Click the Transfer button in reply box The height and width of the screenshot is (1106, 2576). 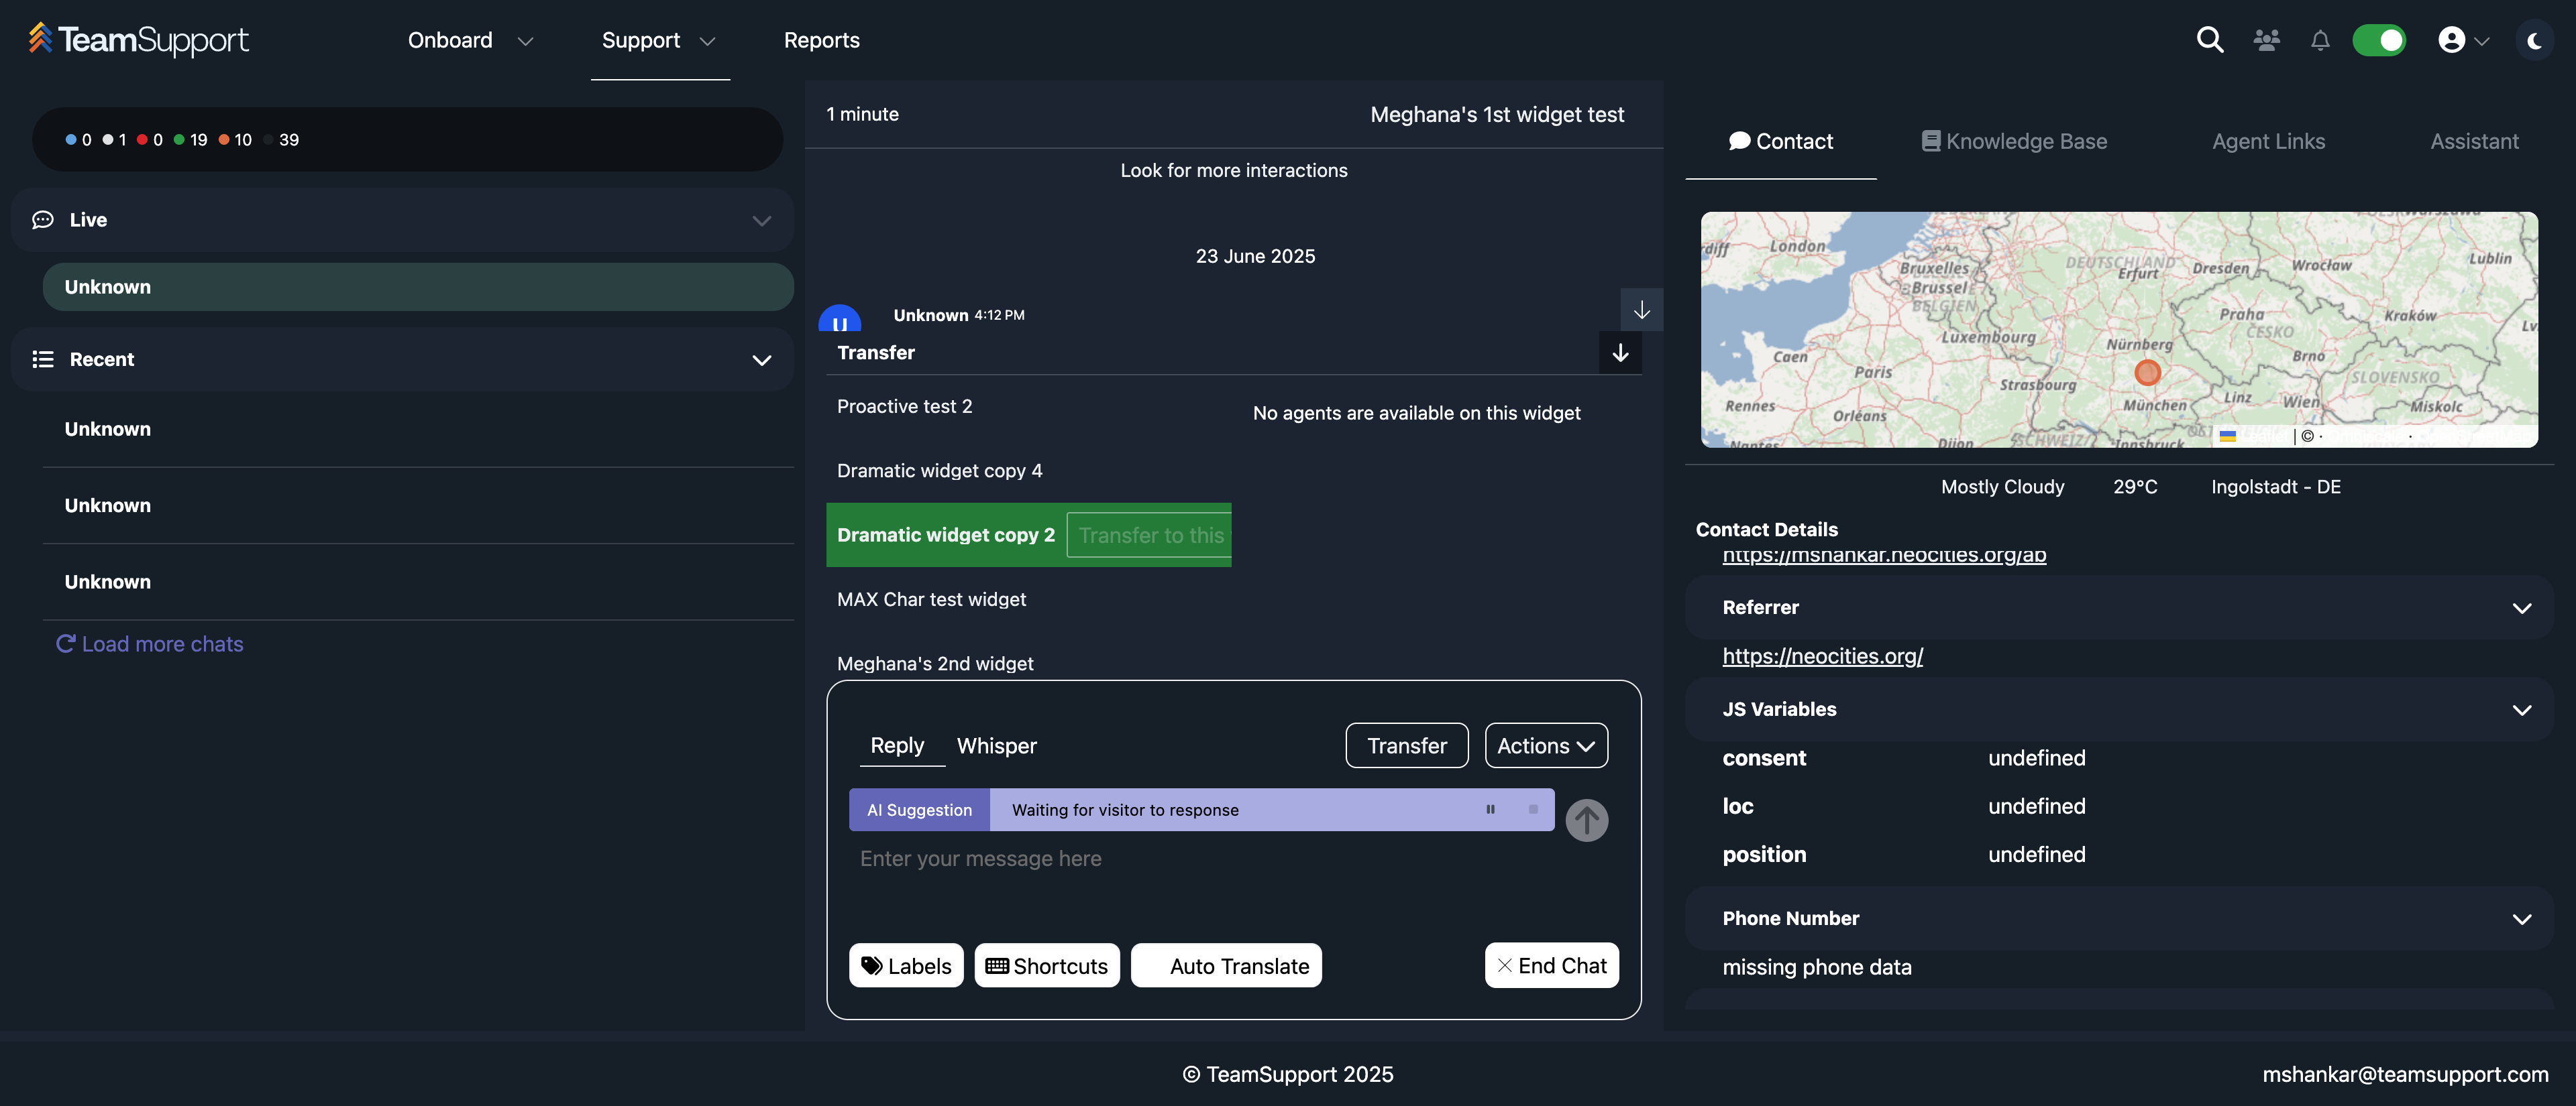click(1407, 745)
